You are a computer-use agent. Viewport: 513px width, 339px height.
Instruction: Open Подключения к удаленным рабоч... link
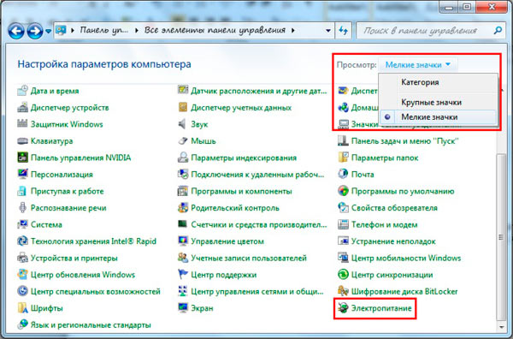point(257,175)
